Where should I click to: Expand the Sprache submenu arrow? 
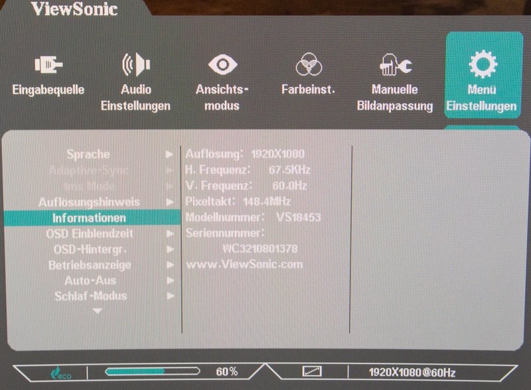170,155
